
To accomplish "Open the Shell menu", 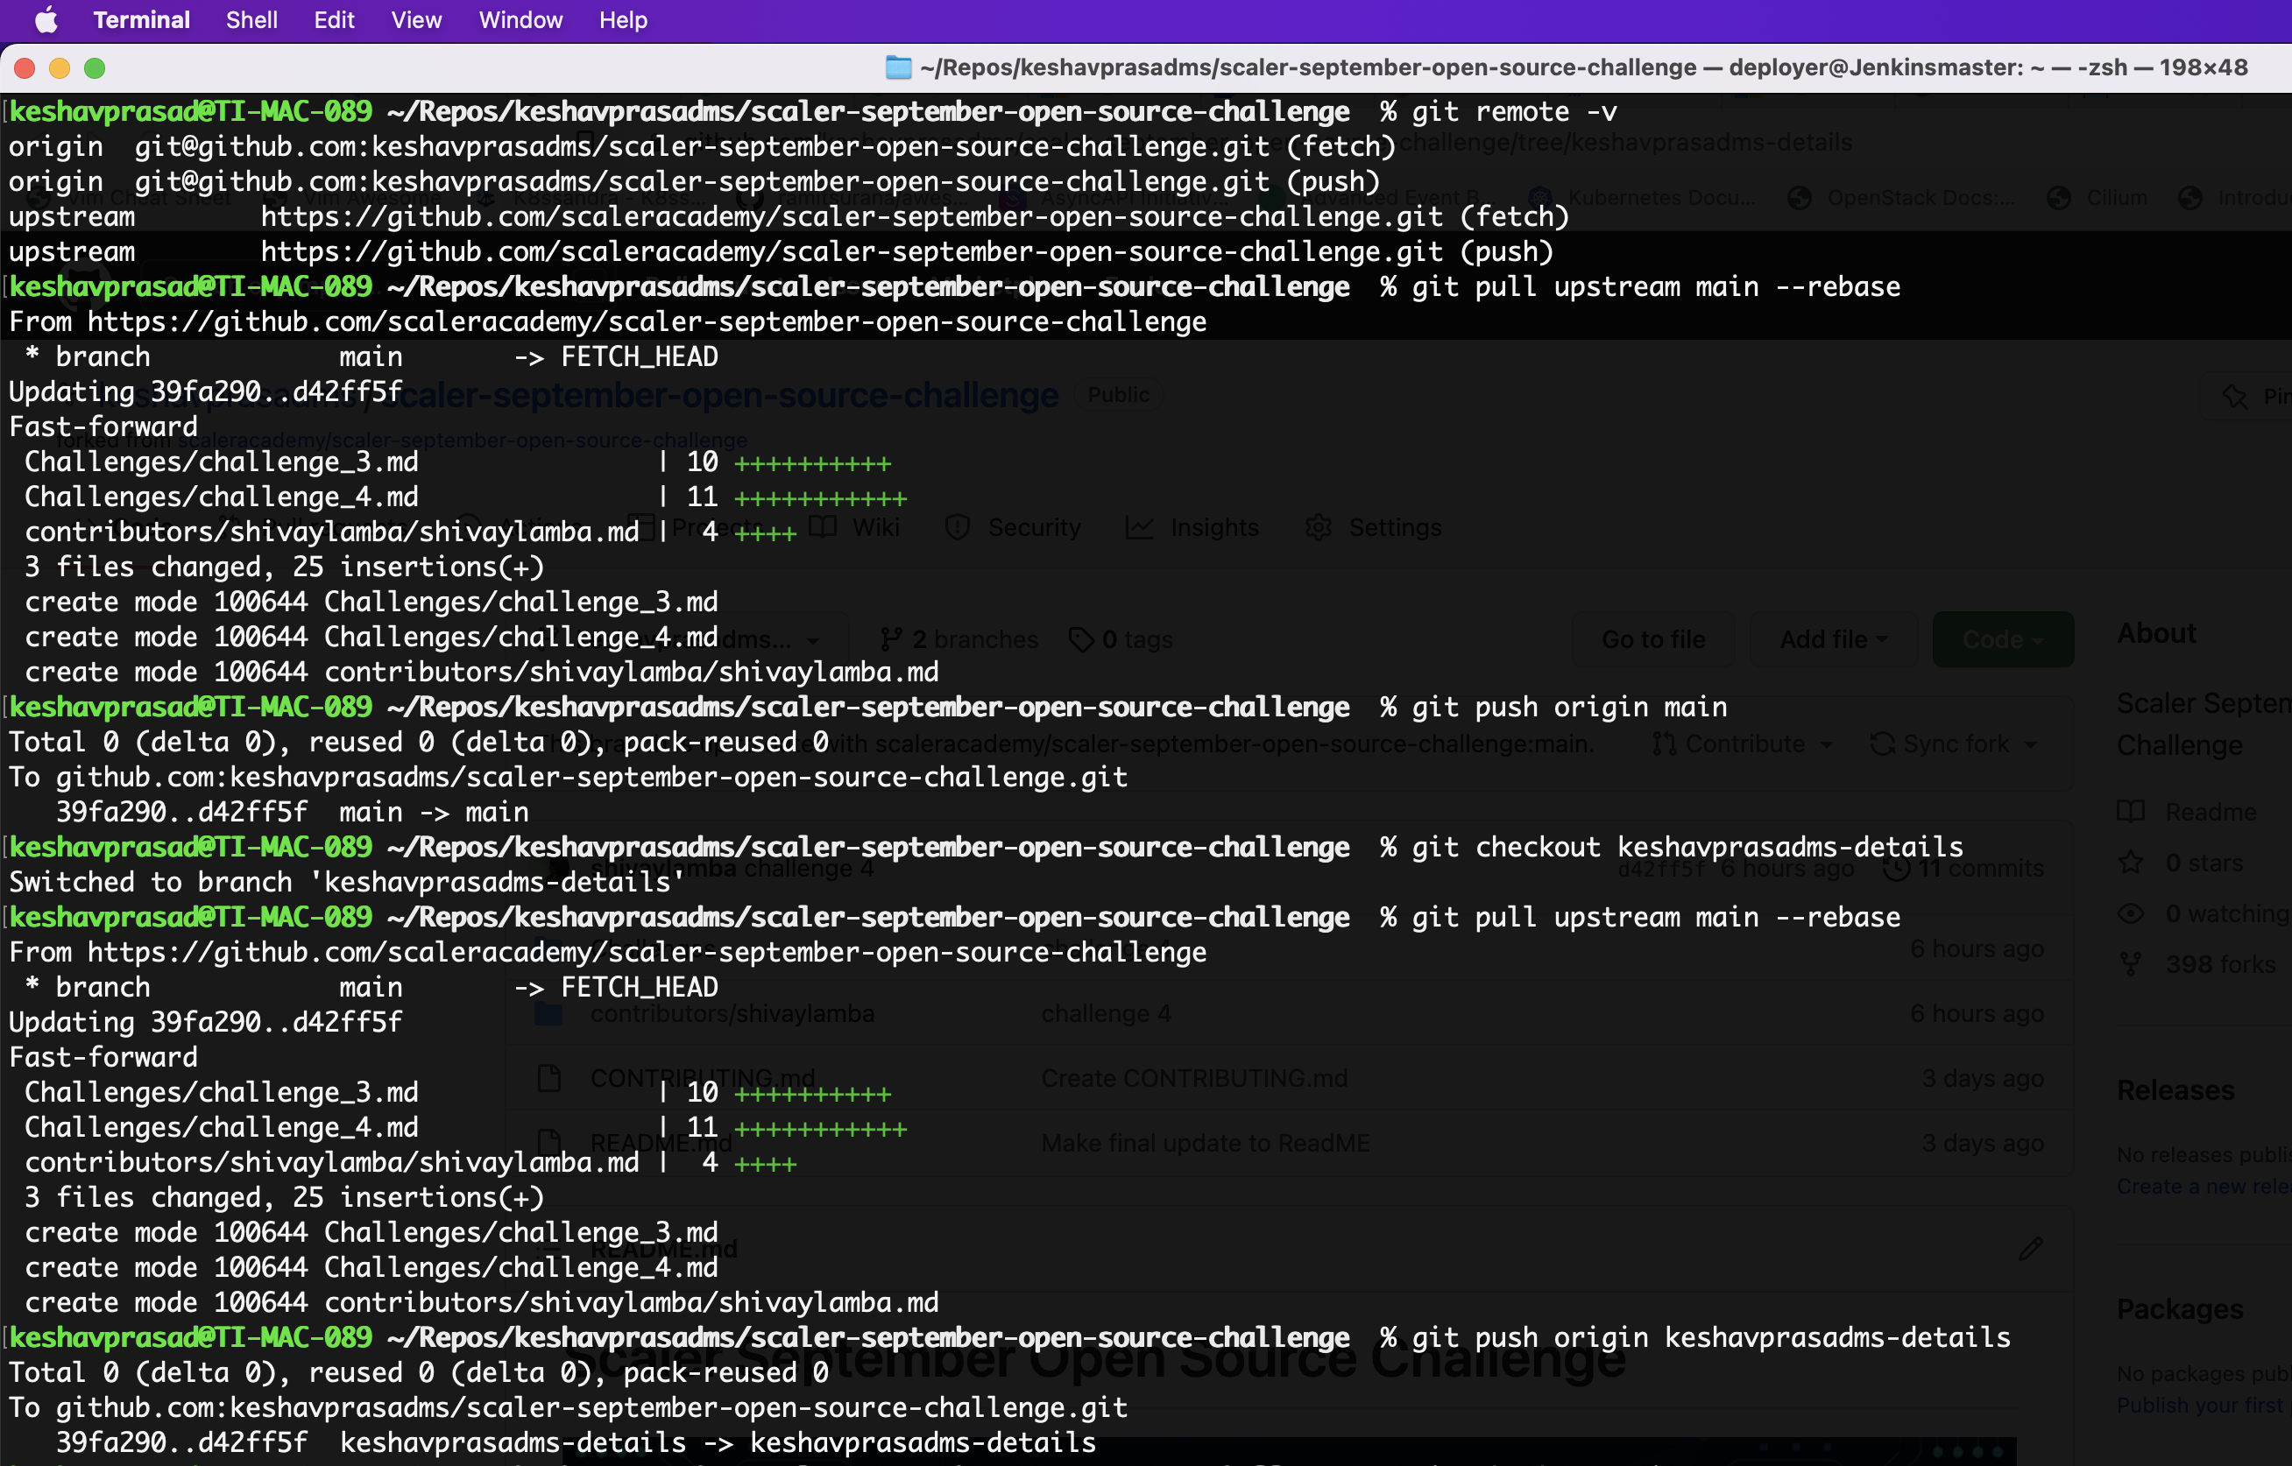I will (x=251, y=20).
